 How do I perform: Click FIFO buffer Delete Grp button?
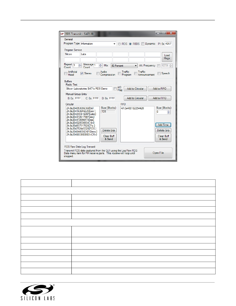click(x=163, y=130)
